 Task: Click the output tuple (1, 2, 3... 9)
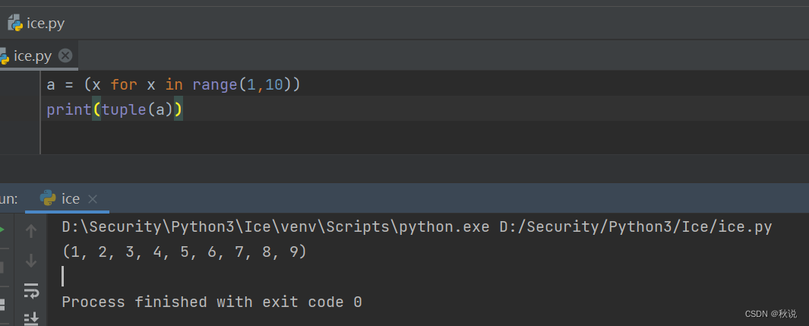[x=184, y=252]
